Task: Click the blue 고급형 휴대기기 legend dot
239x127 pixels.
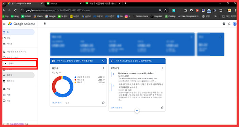Action: (75, 77)
